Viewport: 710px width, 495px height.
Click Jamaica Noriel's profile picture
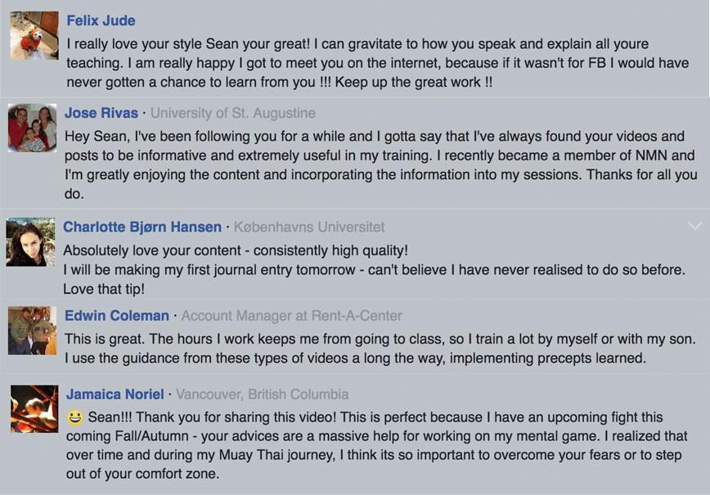[34, 409]
